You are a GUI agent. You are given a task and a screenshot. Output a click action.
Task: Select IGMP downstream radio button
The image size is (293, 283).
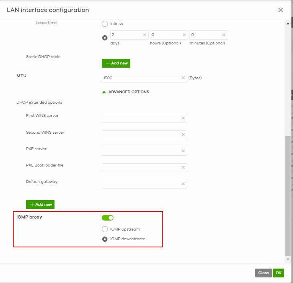pos(105,239)
